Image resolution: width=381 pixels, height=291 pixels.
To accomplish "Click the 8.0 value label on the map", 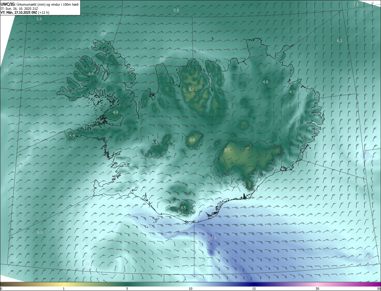I will tap(138, 255).
